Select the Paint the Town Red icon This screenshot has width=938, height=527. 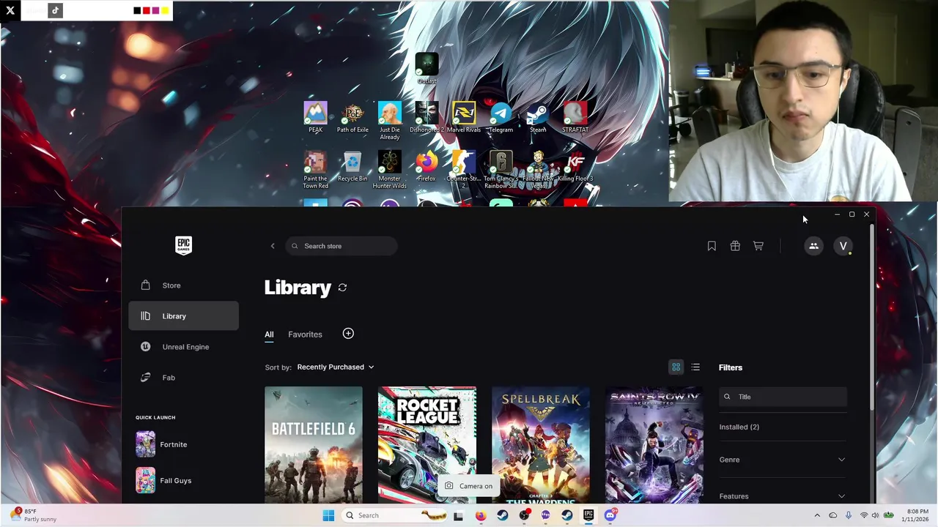pyautogui.click(x=315, y=170)
